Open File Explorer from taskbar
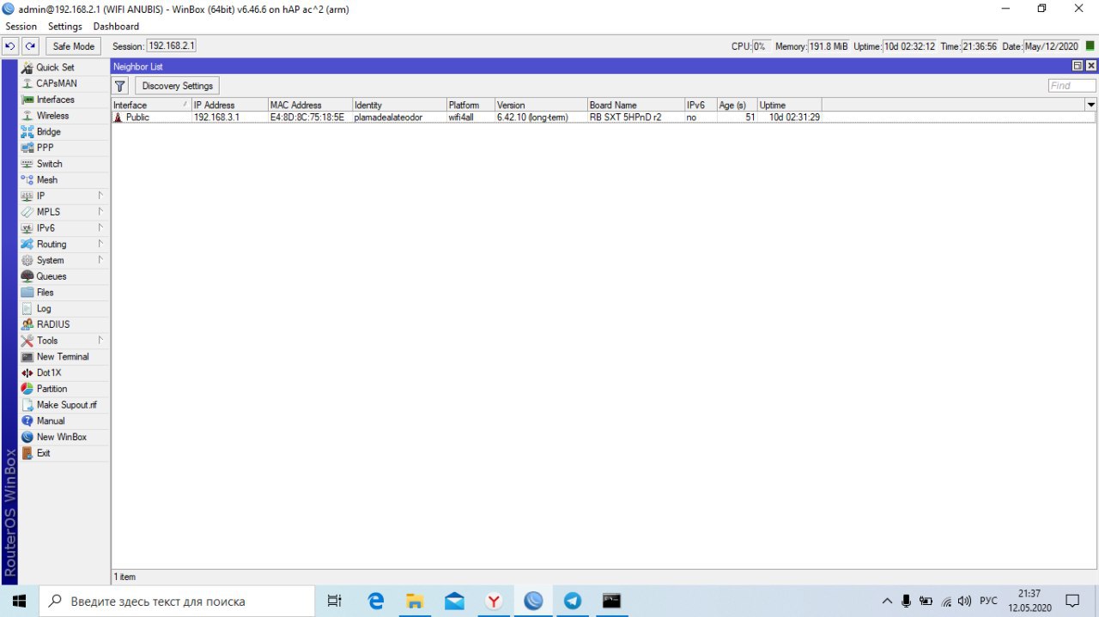Image resolution: width=1099 pixels, height=617 pixels. (415, 601)
